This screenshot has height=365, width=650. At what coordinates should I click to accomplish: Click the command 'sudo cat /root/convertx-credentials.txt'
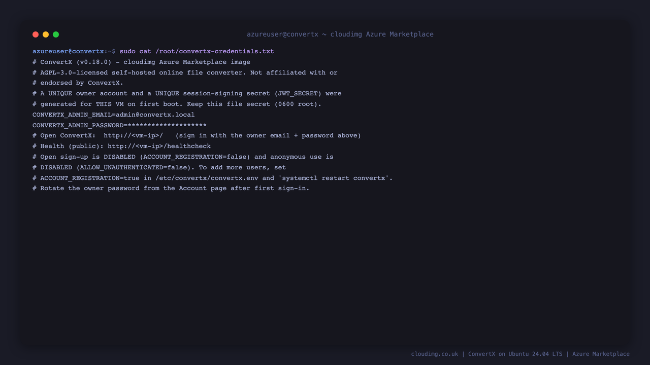coord(197,51)
